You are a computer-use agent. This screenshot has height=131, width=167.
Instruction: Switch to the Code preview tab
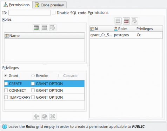pyautogui.click(x=49, y=5)
